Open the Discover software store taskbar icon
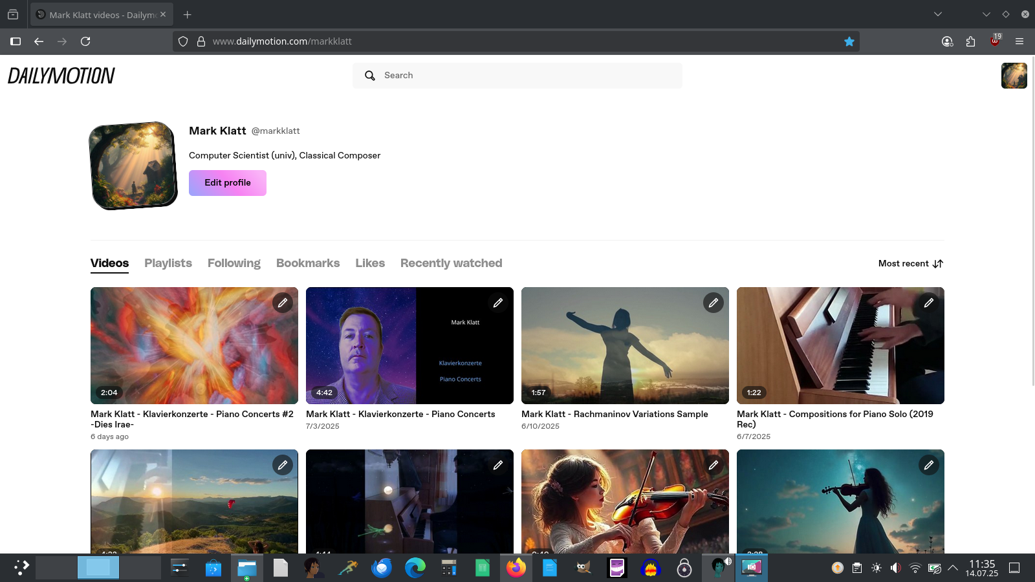This screenshot has height=582, width=1035. point(213,568)
